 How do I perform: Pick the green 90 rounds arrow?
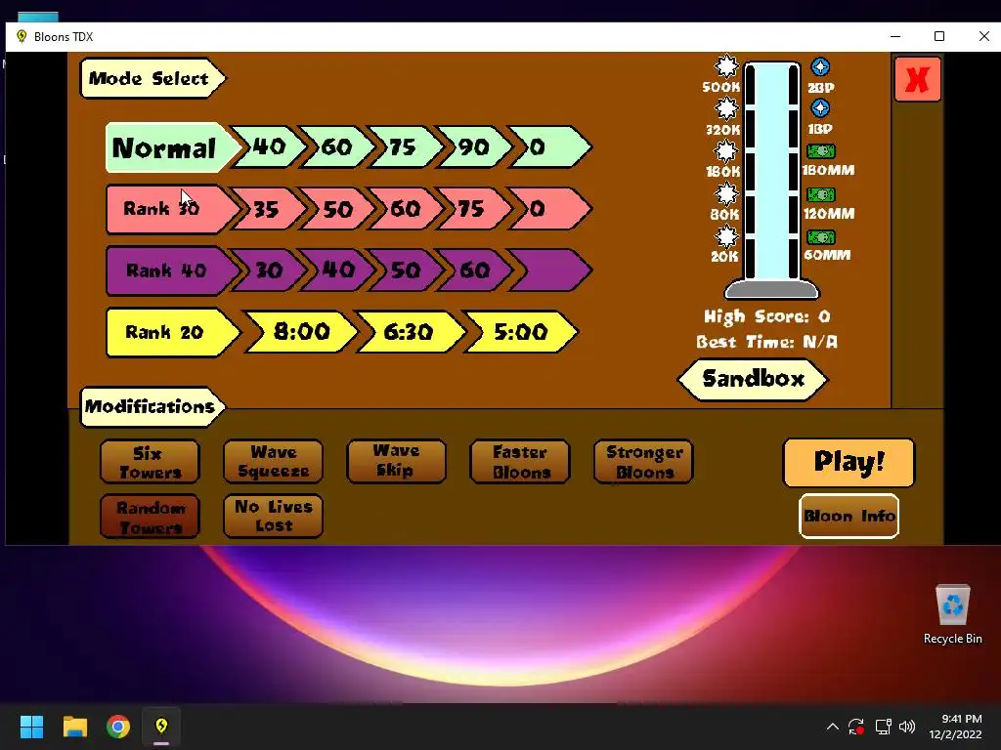click(x=474, y=147)
